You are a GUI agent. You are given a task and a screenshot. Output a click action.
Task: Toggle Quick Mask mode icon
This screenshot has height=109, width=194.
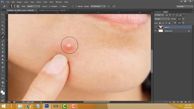point(3,97)
